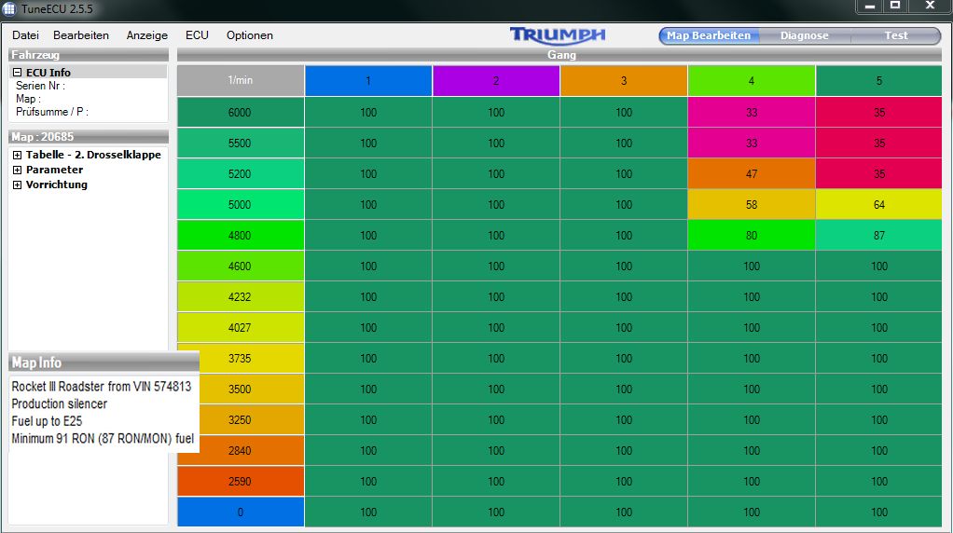This screenshot has height=533, width=953.
Task: Select gear 1 column header
Action: 368,81
